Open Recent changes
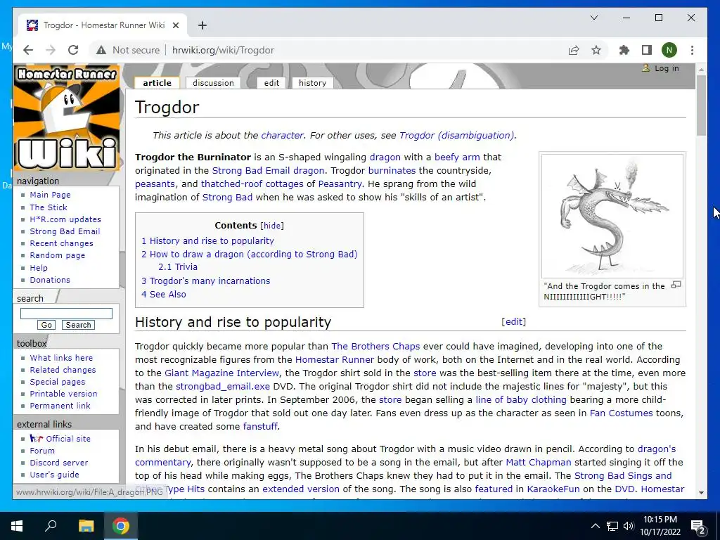 click(x=62, y=243)
